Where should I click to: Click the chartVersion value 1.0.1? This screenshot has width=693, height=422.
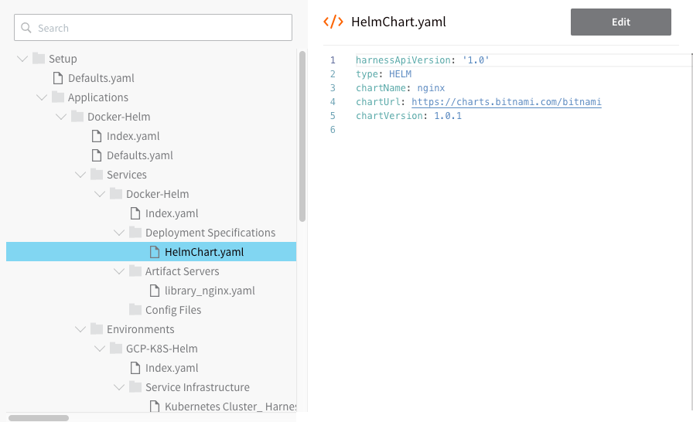tap(448, 116)
